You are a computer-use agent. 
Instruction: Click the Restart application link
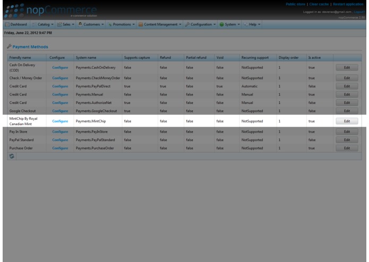348,4
